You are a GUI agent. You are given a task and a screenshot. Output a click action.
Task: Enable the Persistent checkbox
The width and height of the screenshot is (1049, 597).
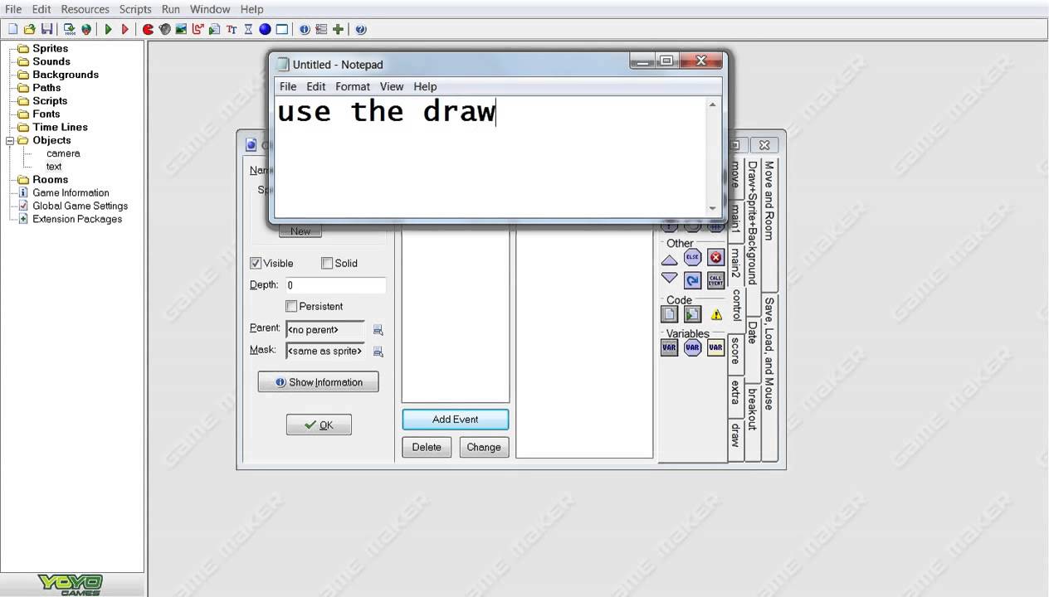point(291,306)
